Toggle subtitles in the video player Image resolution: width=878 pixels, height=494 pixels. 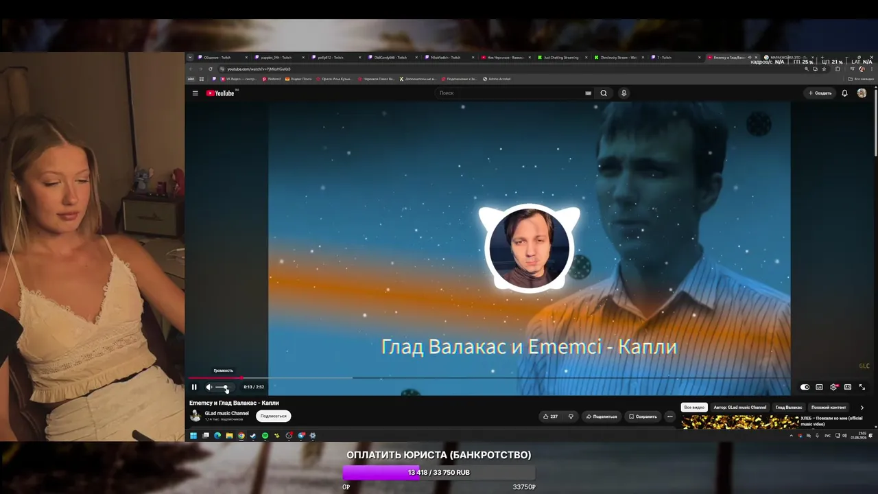click(x=819, y=387)
